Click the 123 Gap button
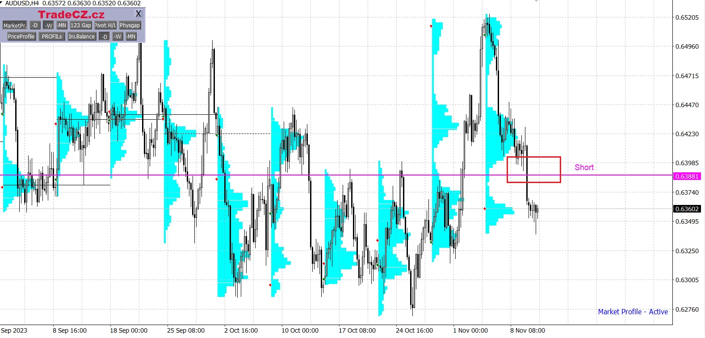The width and height of the screenshot is (705, 338). pyautogui.click(x=81, y=25)
